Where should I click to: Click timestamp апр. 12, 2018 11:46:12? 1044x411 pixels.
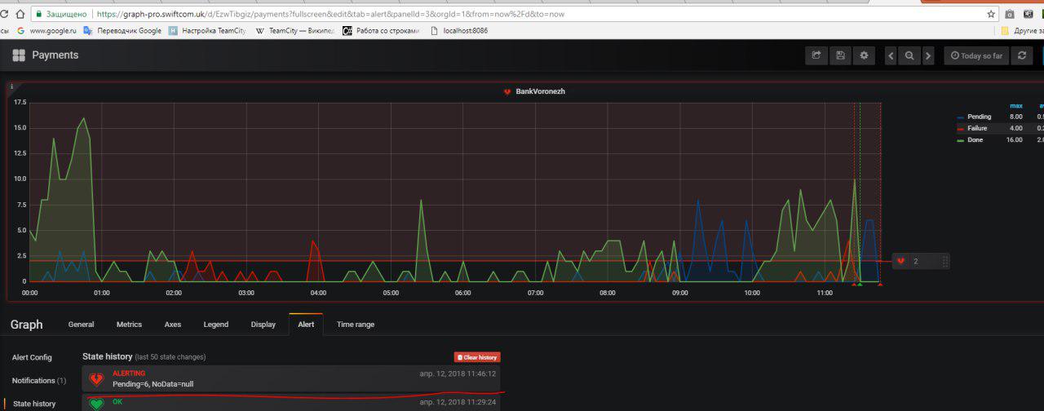458,373
